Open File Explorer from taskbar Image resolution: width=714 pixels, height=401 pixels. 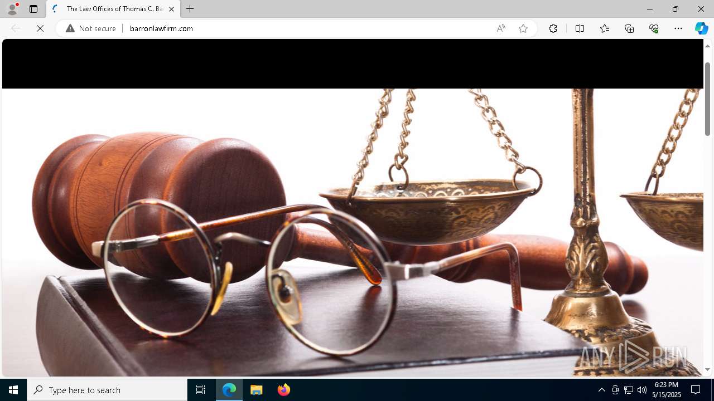click(257, 390)
